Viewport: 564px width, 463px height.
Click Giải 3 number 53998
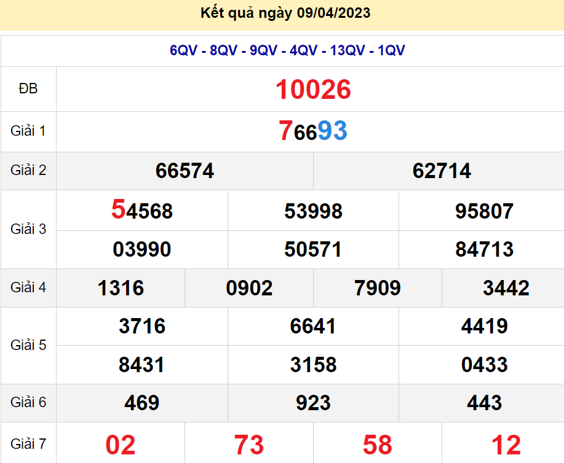(313, 211)
